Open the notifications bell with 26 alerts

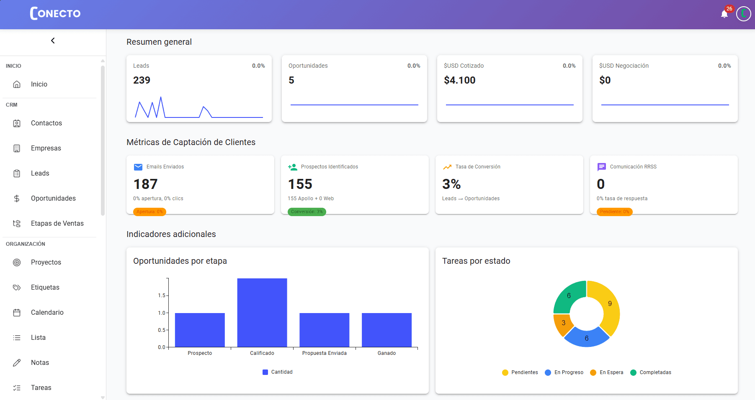pyautogui.click(x=724, y=14)
